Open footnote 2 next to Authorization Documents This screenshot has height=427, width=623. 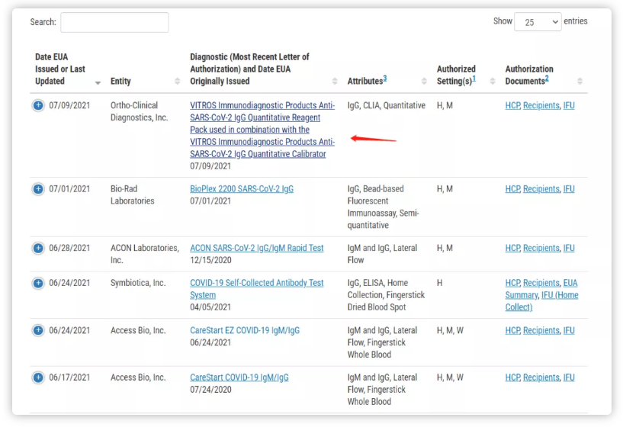coord(547,79)
